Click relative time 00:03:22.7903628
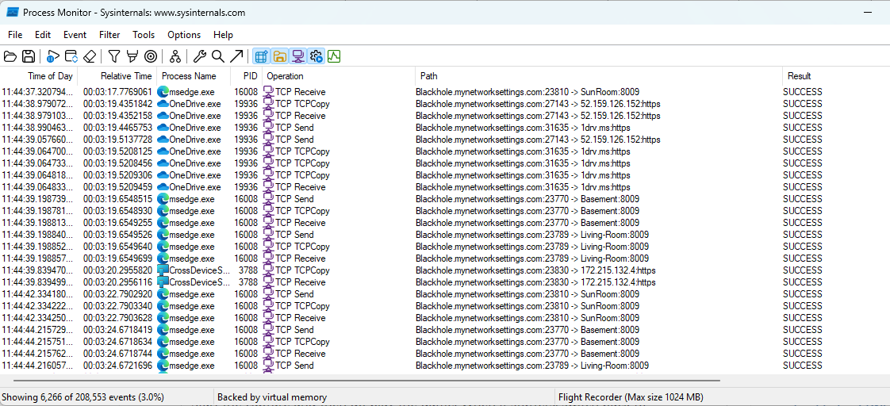Viewport: 890px width, 406px height. click(x=117, y=318)
